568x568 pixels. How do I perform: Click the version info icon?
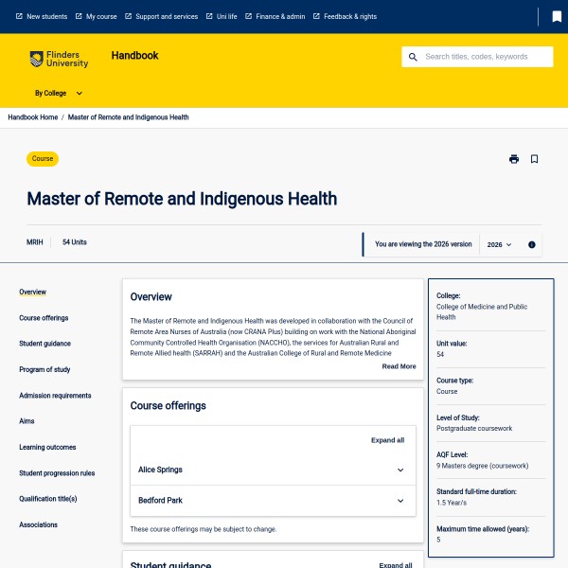[x=531, y=244]
